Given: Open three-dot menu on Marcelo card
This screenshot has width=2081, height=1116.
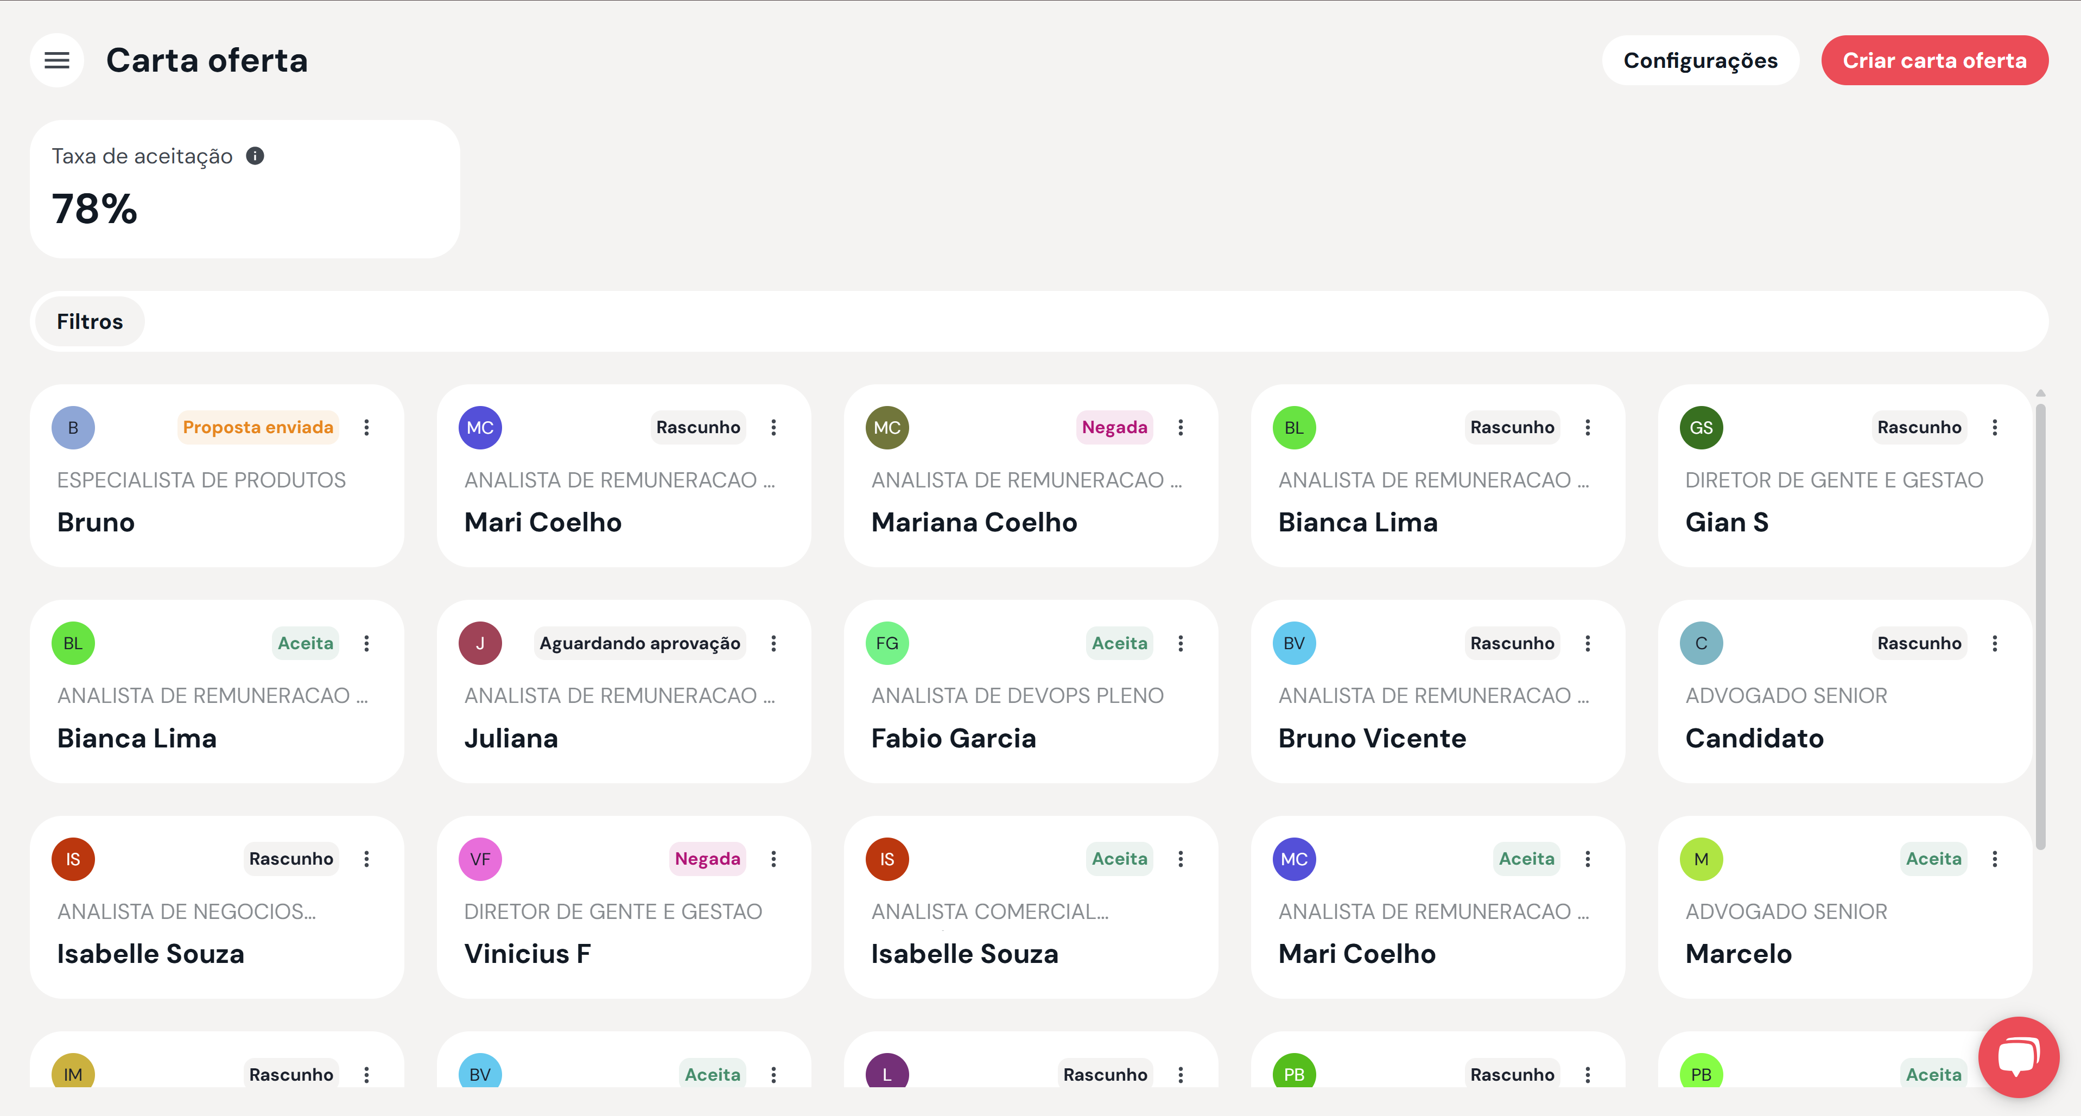Looking at the screenshot, I should click(x=1995, y=859).
